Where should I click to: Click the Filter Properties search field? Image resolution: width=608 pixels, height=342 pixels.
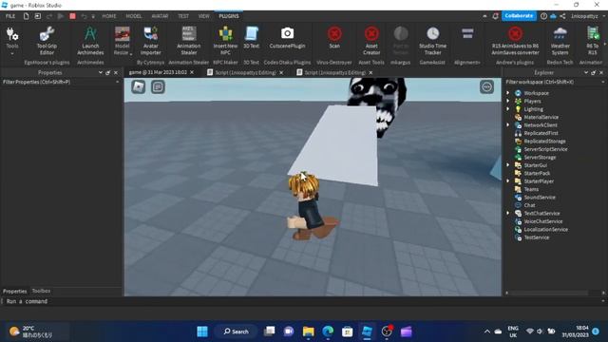click(61, 82)
